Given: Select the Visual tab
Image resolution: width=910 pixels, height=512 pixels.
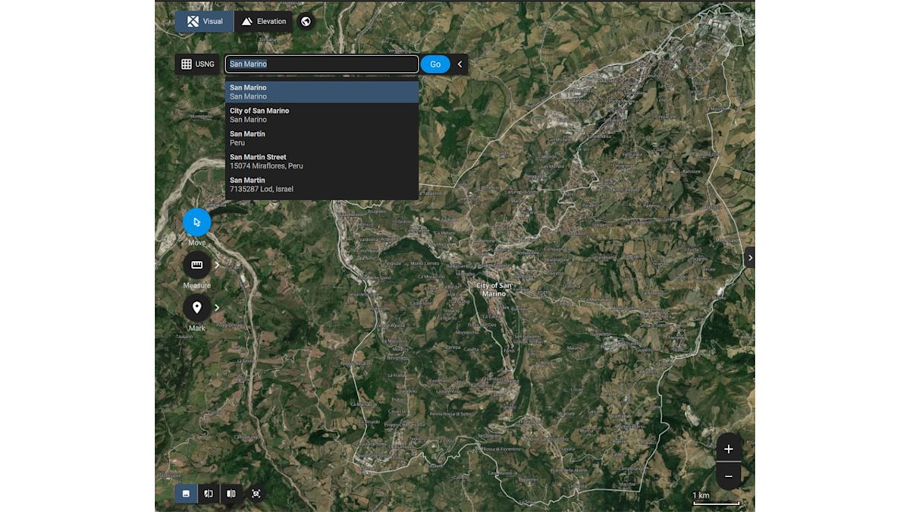Looking at the screenshot, I should click(203, 21).
